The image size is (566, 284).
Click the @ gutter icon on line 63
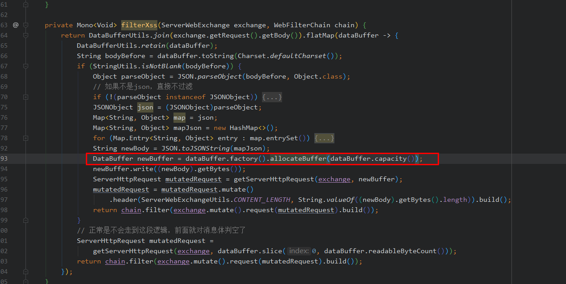(16, 25)
